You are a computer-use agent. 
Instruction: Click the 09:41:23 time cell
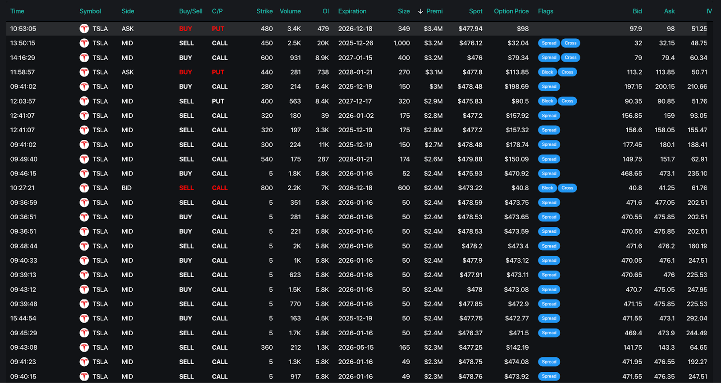coord(23,362)
